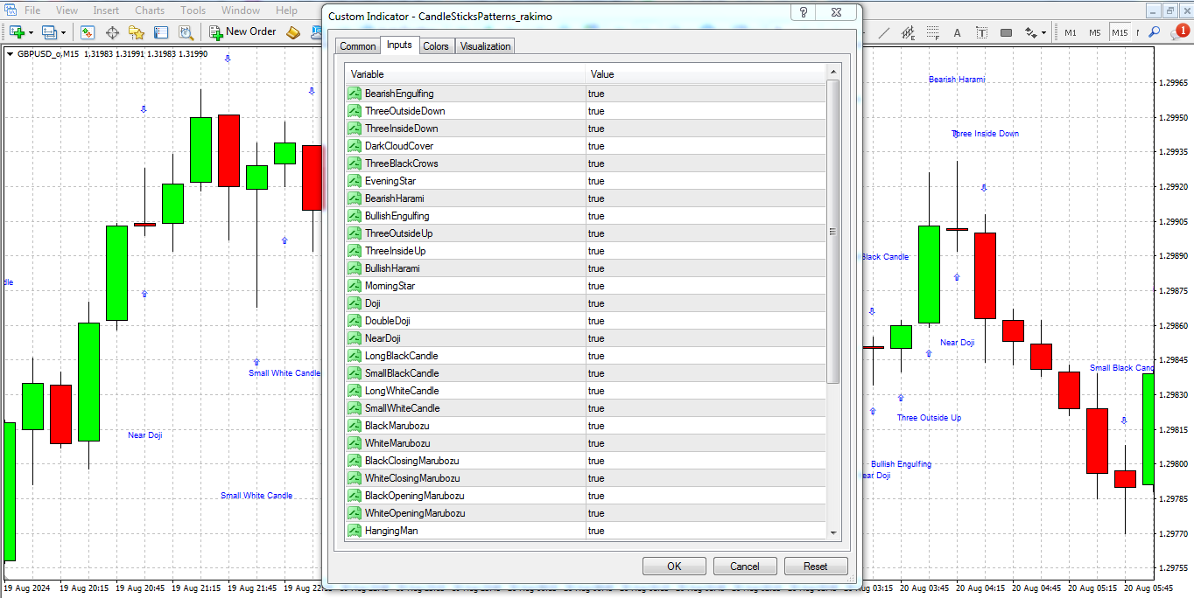The image size is (1194, 598).
Task: Click the Data Window crosshair icon
Action: pyautogui.click(x=112, y=32)
